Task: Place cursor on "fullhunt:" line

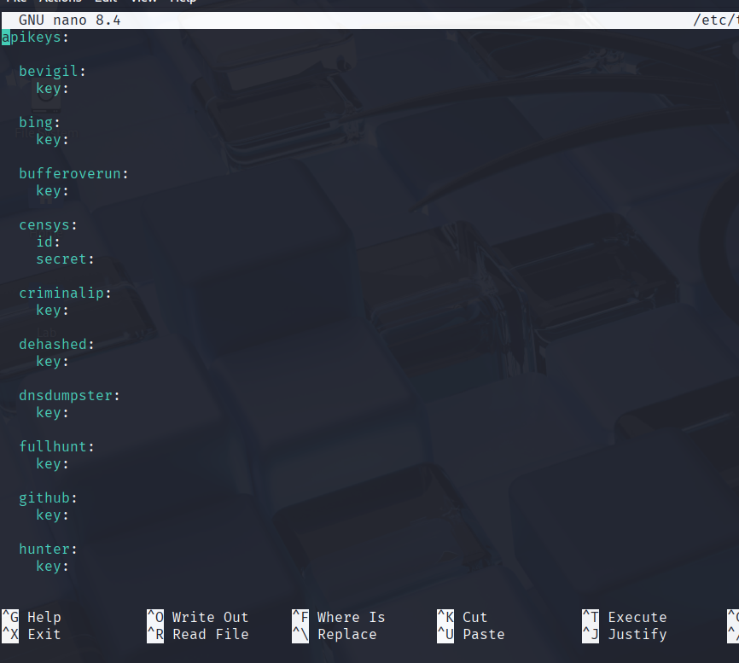Action: 56,447
